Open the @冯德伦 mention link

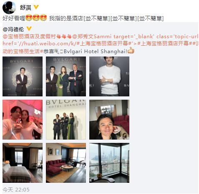pyautogui.click(x=13, y=29)
